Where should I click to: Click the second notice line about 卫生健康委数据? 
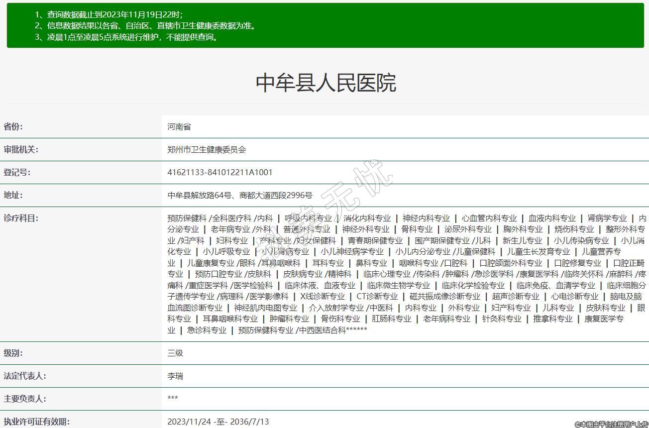click(146, 26)
